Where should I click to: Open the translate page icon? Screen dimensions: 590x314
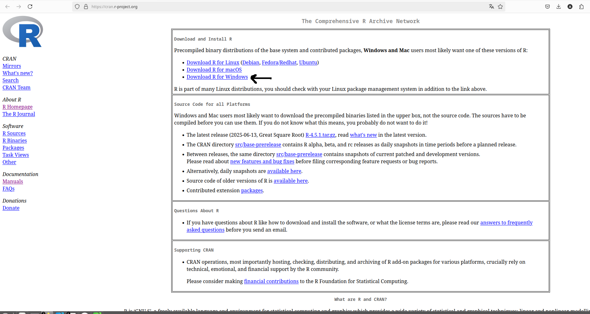pyautogui.click(x=491, y=7)
